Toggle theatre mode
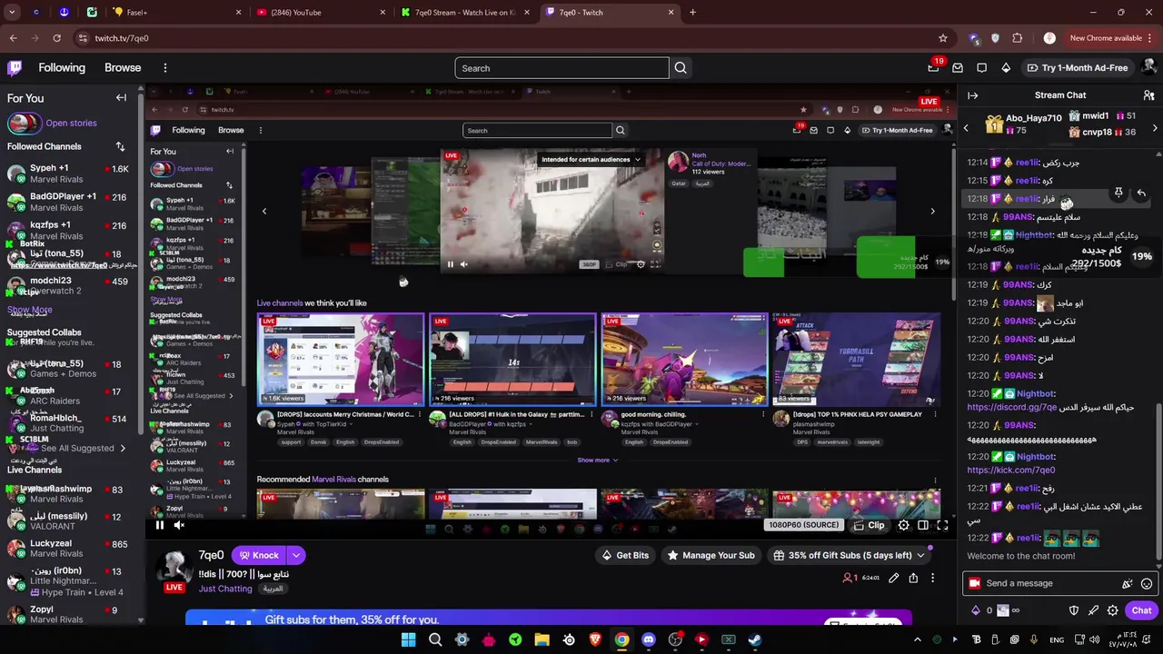Image resolution: width=1163 pixels, height=654 pixels. click(923, 525)
